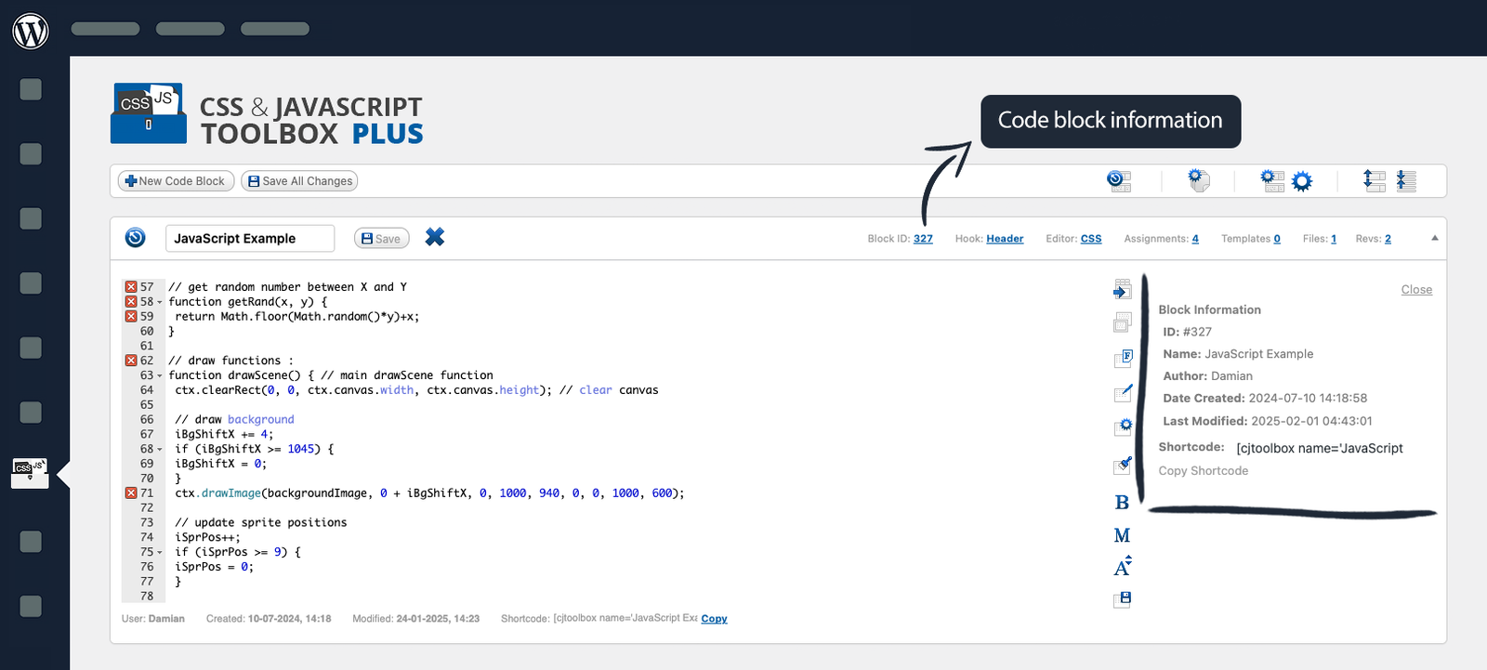Save the JavaScript Example block
Image resolution: width=1487 pixels, height=670 pixels.
(381, 239)
